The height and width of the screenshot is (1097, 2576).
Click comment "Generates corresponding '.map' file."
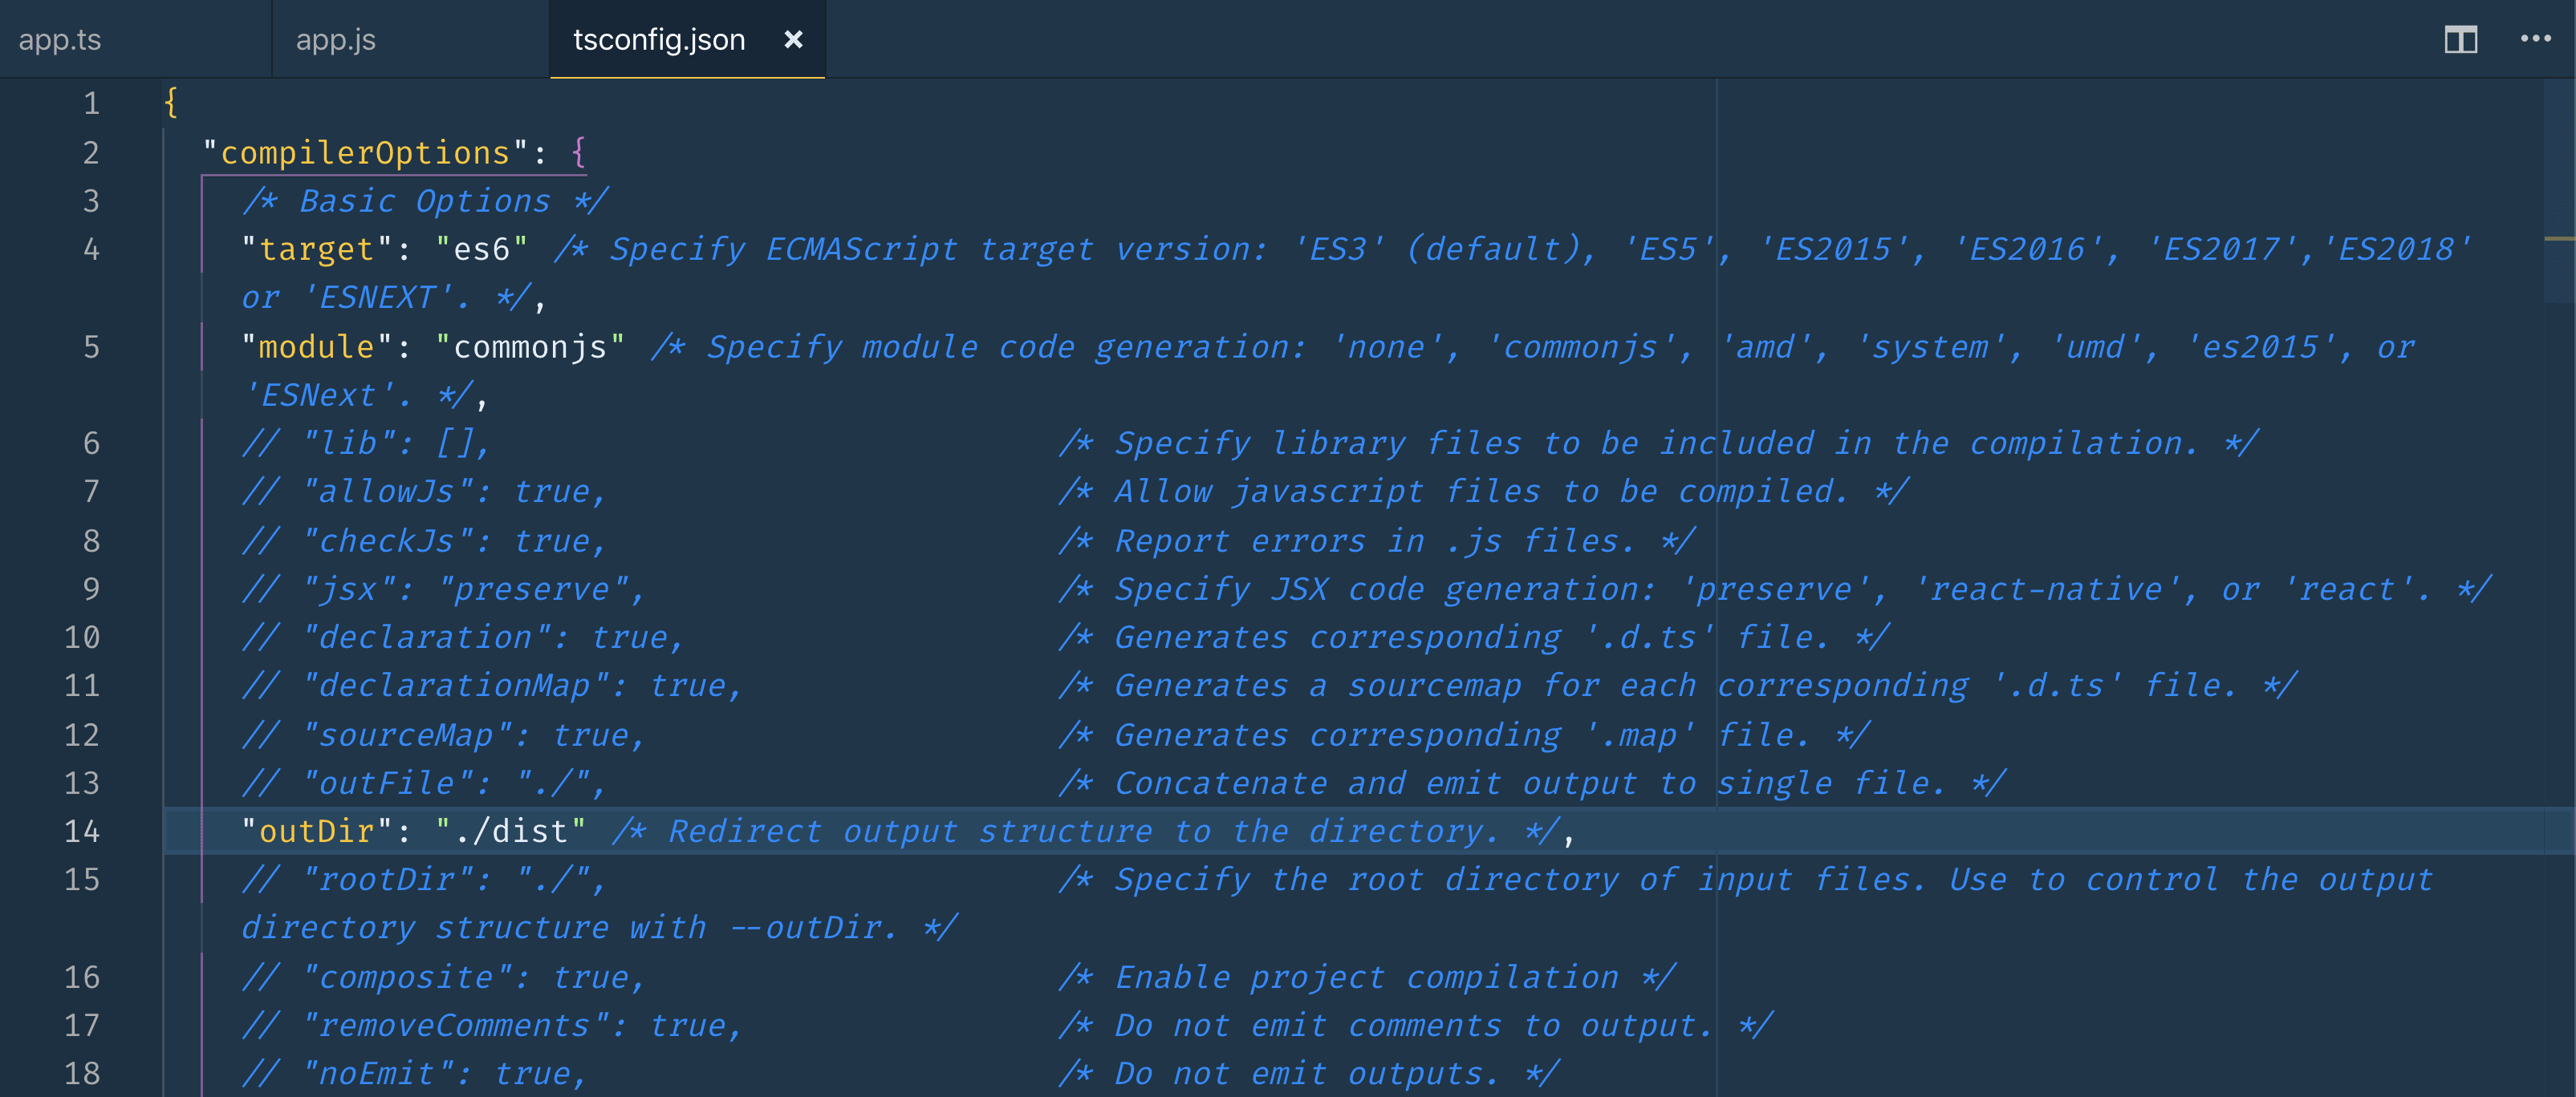[1465, 735]
